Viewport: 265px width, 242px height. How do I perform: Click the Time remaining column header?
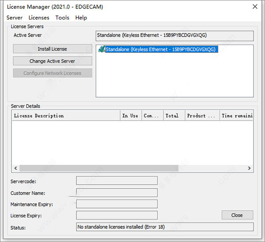click(236, 116)
